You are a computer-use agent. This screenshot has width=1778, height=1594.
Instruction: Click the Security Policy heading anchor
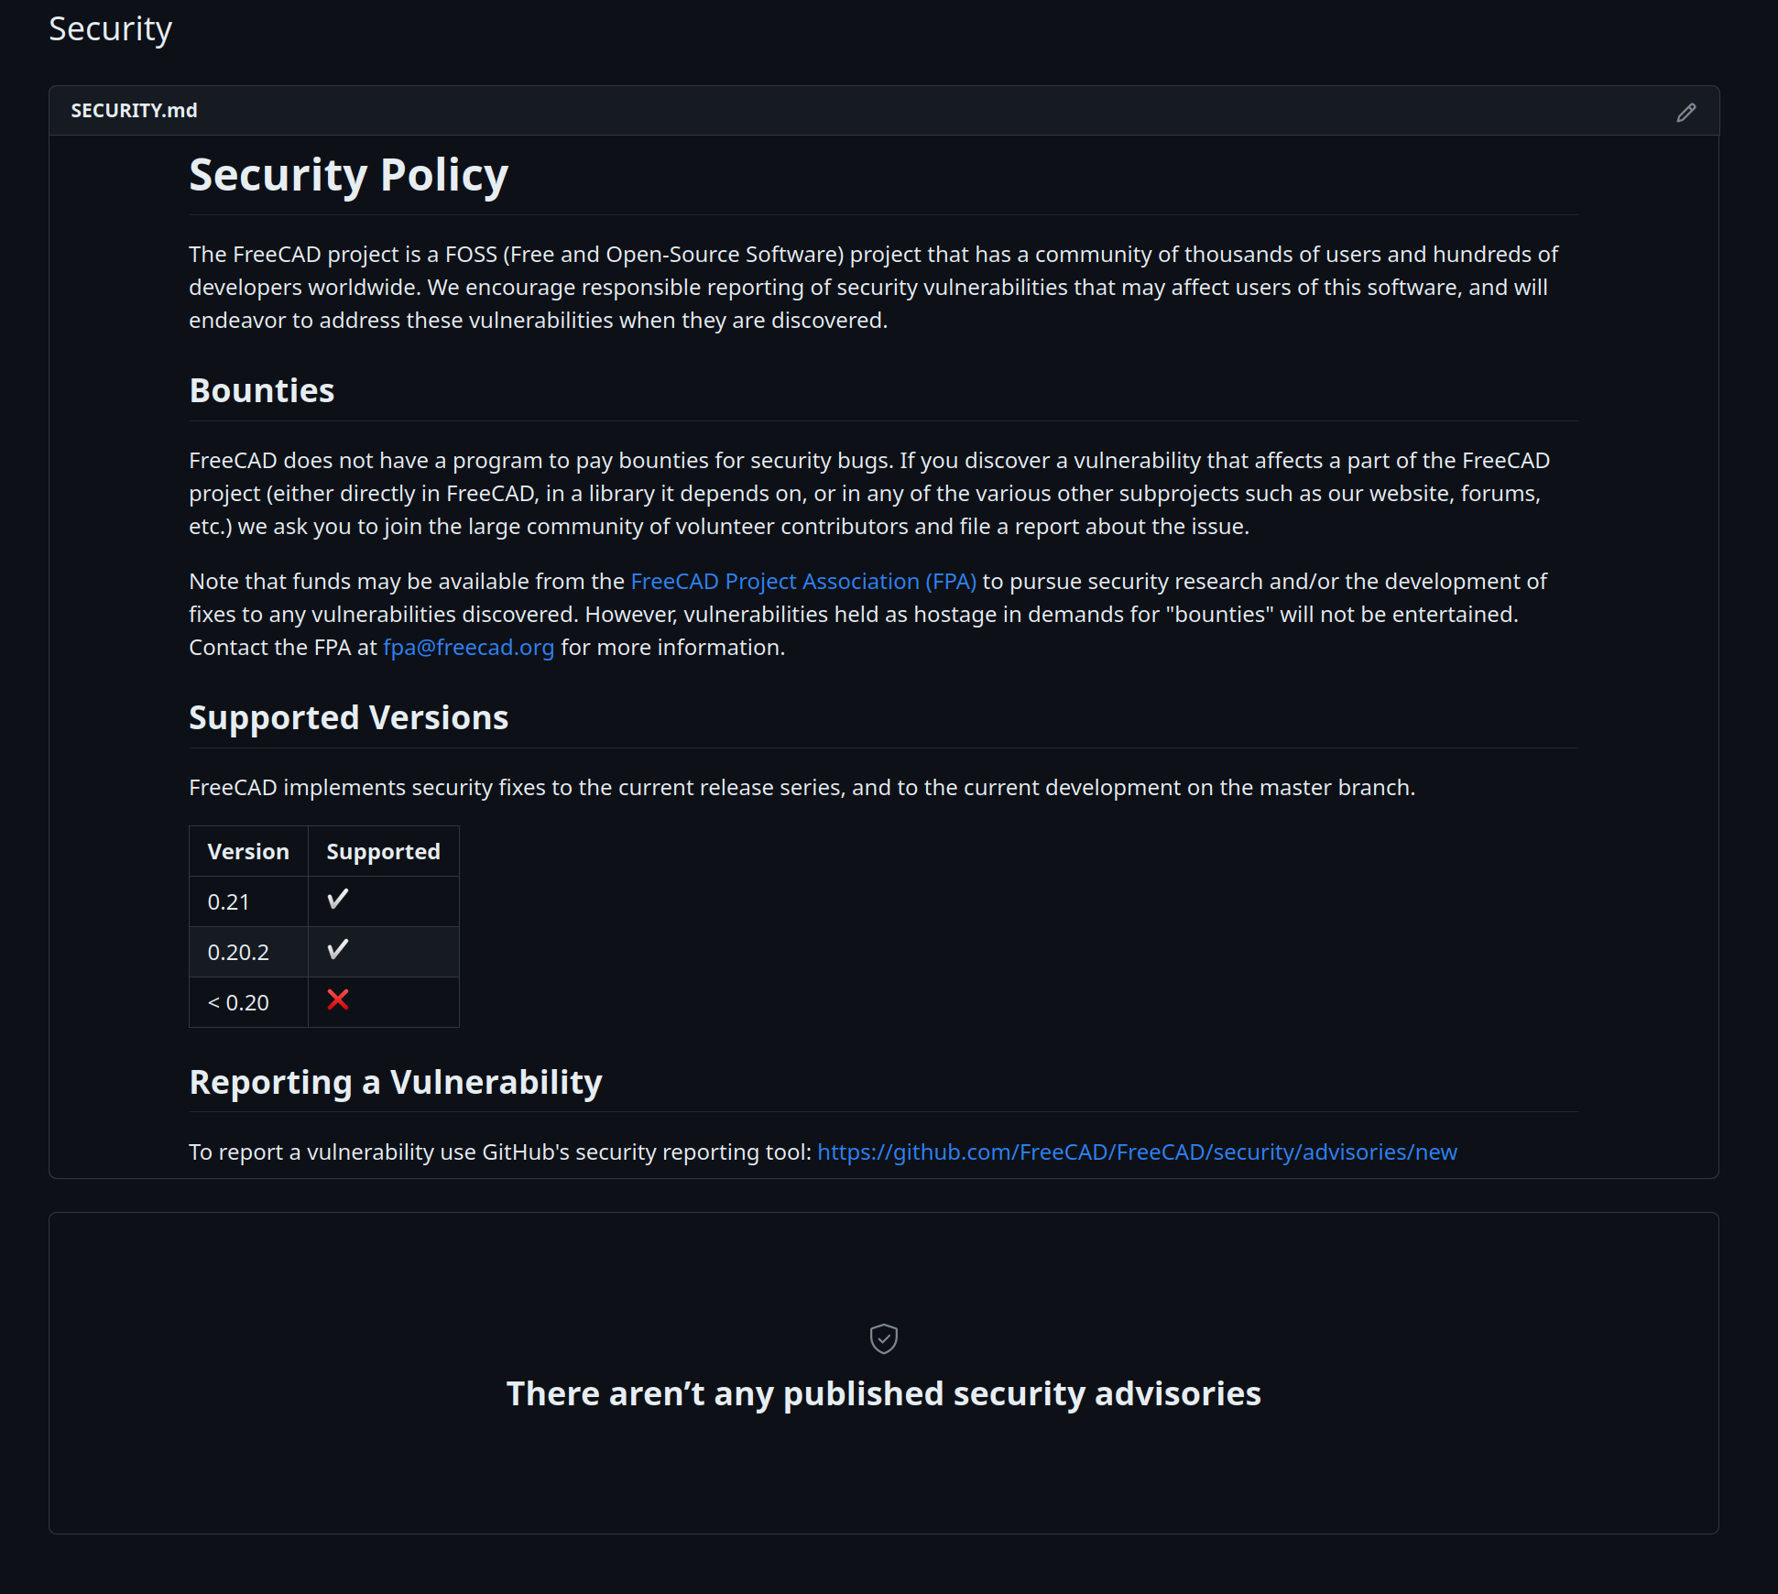tap(348, 174)
